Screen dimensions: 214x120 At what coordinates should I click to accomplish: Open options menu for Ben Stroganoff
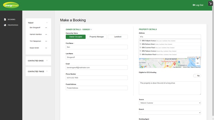(46, 28)
